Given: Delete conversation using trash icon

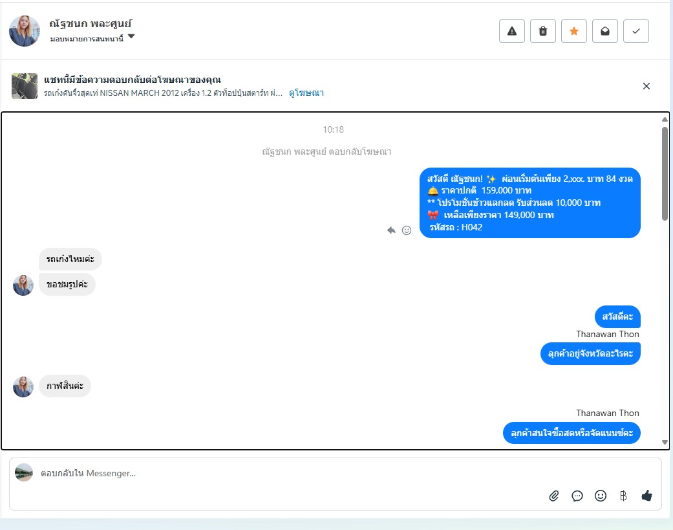Looking at the screenshot, I should click(543, 31).
